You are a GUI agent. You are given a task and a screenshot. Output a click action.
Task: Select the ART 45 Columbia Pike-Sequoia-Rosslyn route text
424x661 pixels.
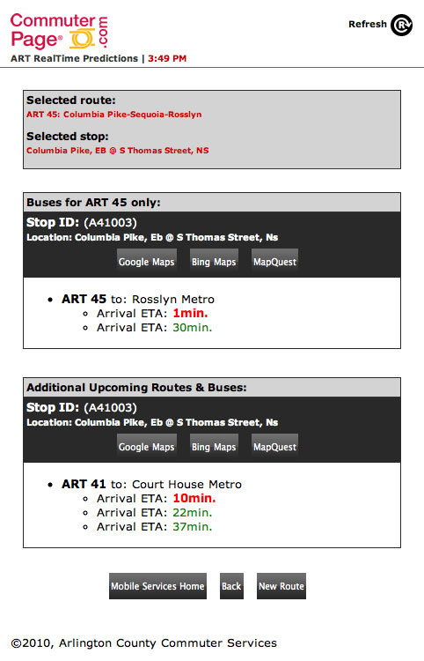point(114,115)
